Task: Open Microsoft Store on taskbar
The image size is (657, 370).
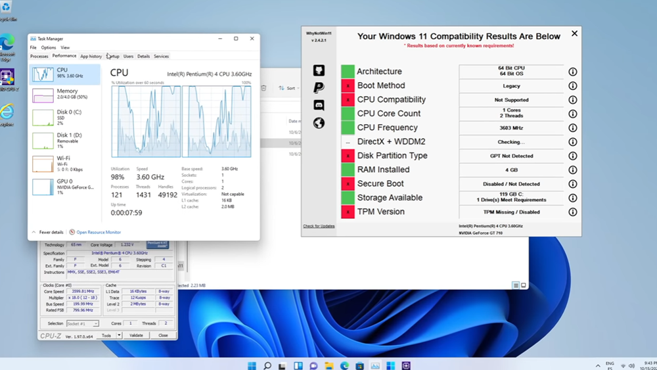Action: click(359, 365)
